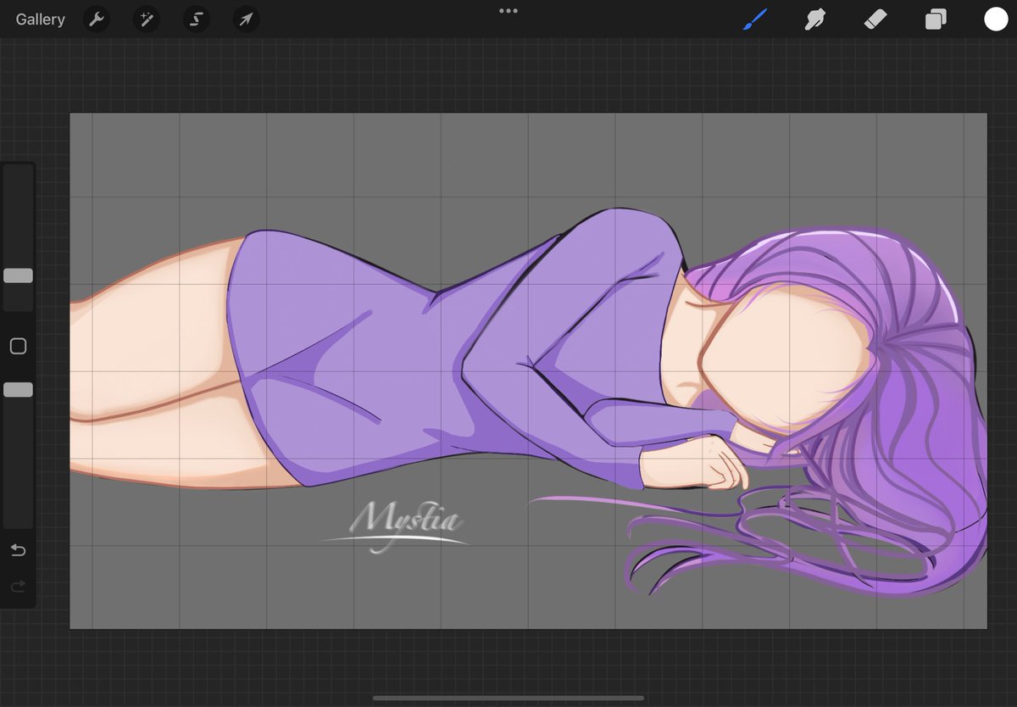Click the brush opacity slider handle

[18, 389]
